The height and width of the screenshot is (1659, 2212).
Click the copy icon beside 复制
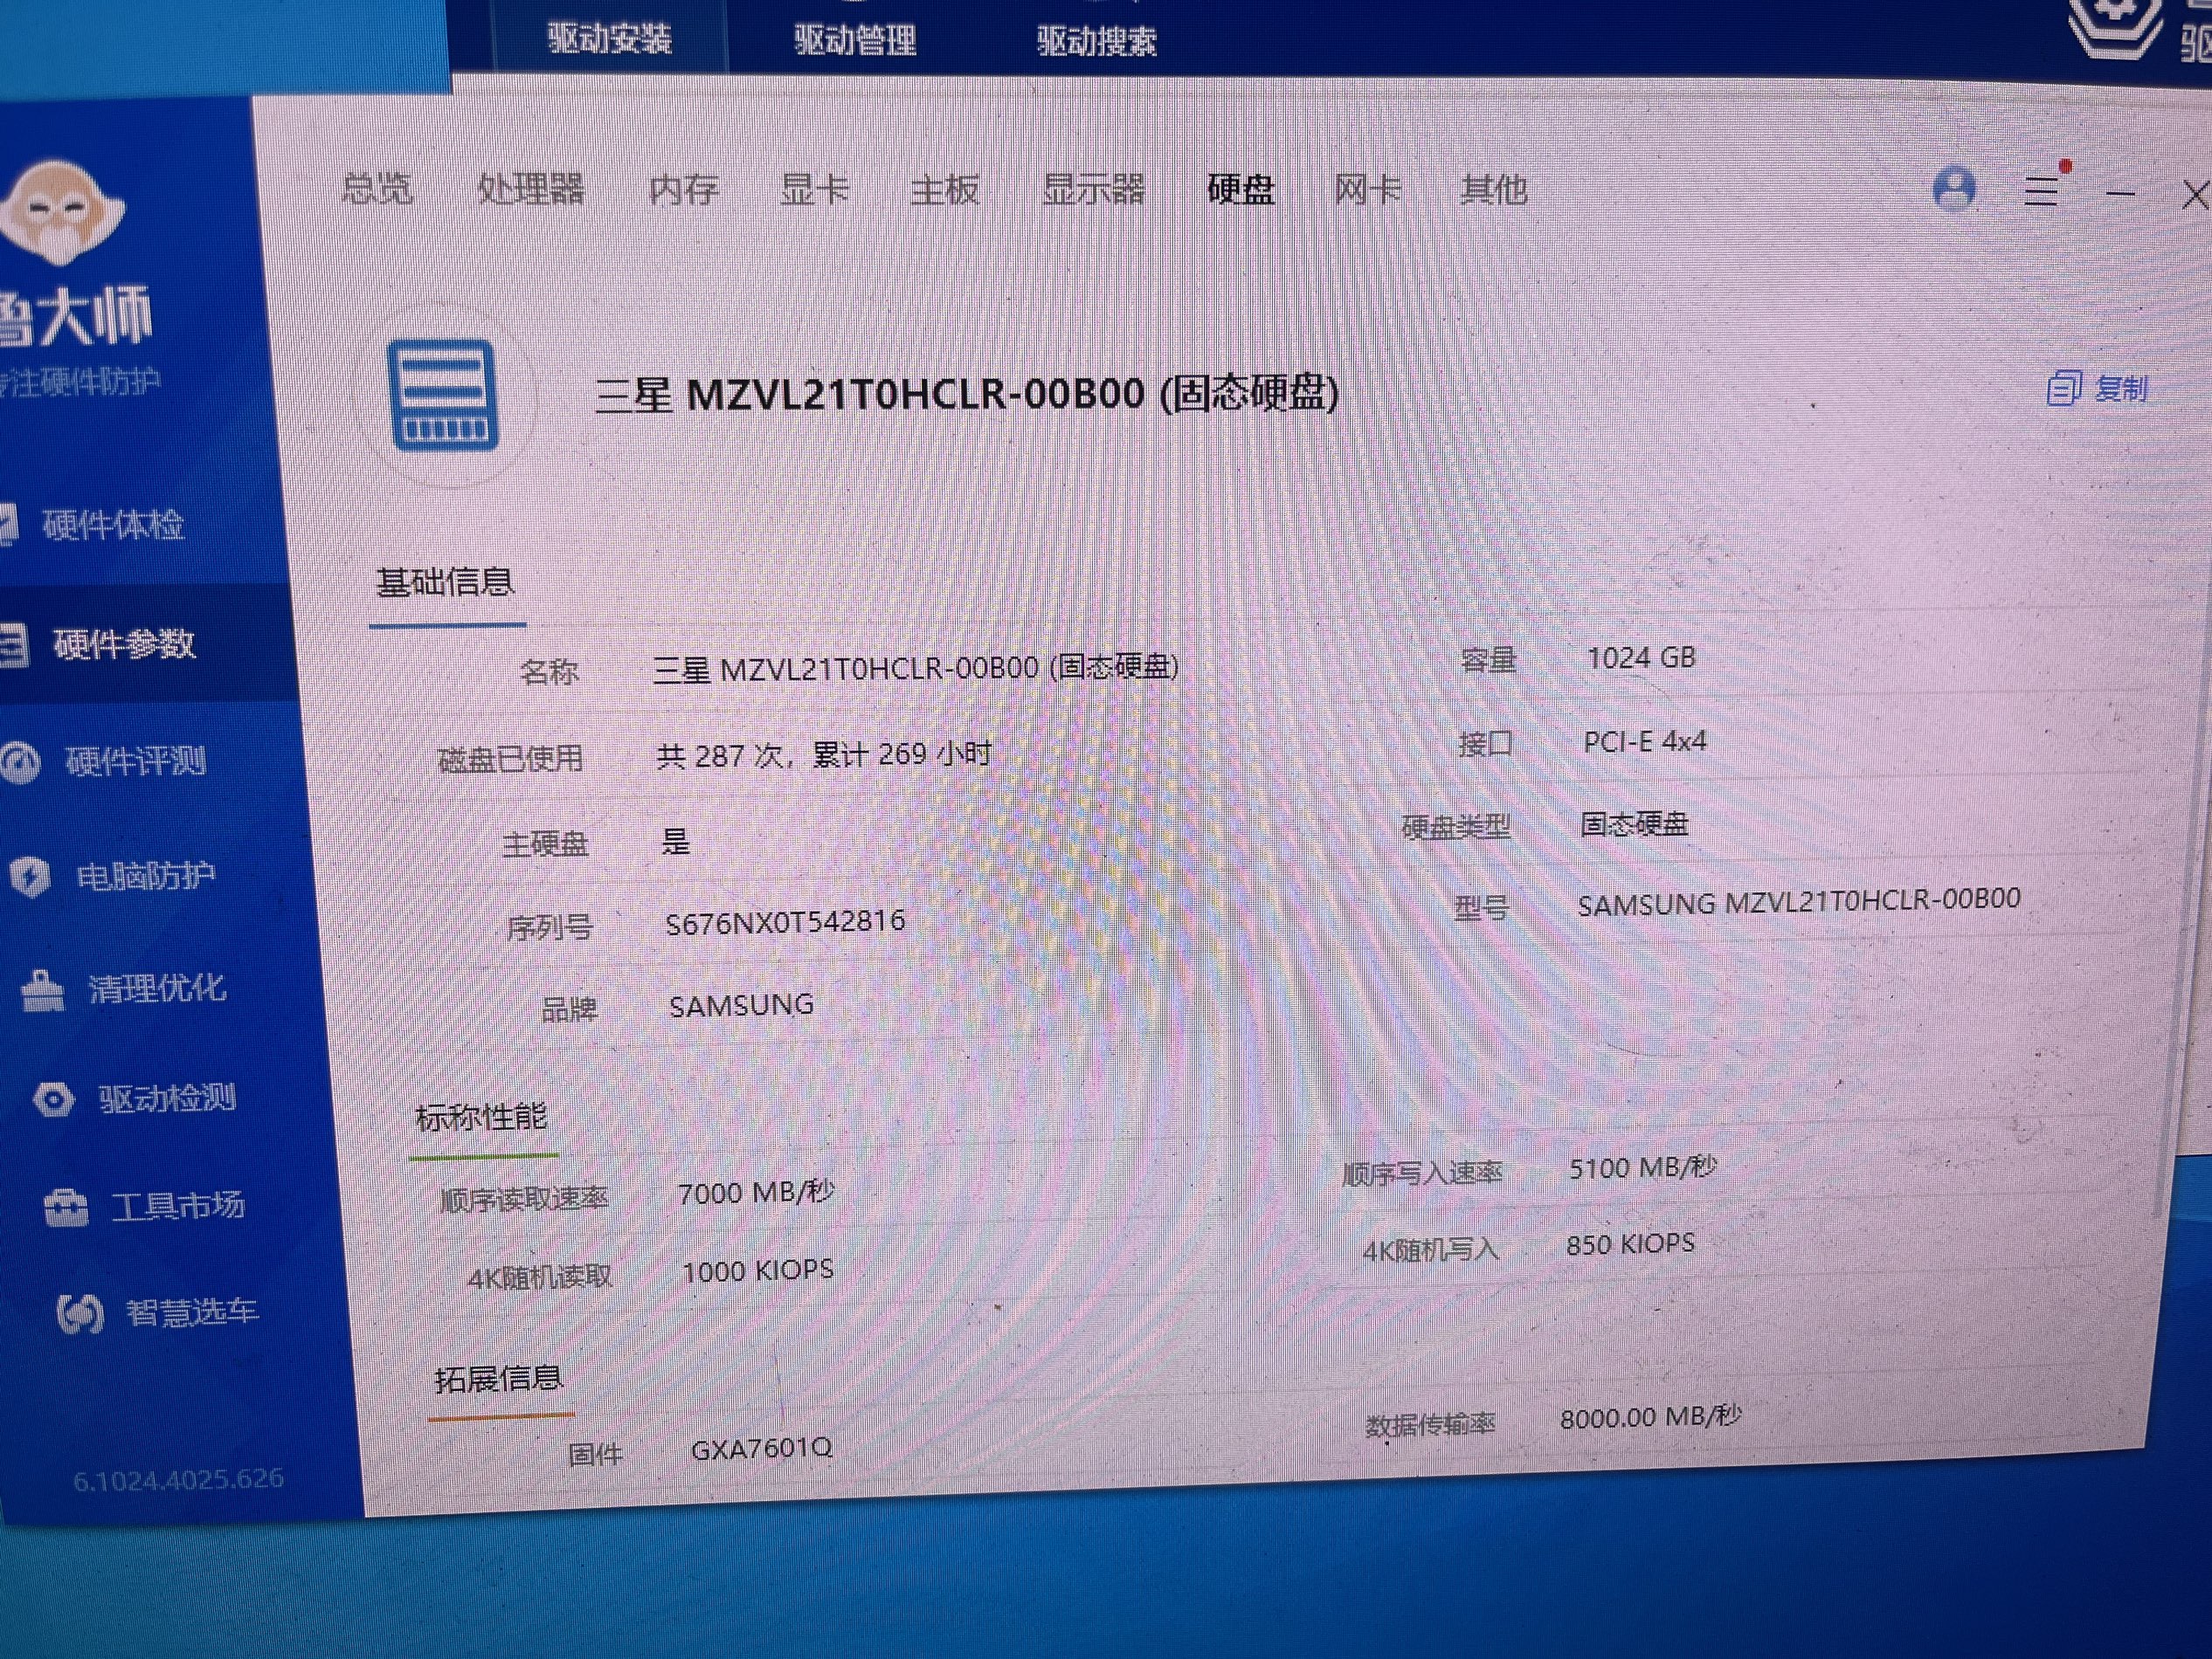click(x=2063, y=388)
